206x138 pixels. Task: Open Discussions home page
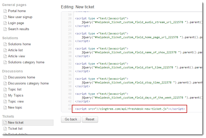[22, 77]
